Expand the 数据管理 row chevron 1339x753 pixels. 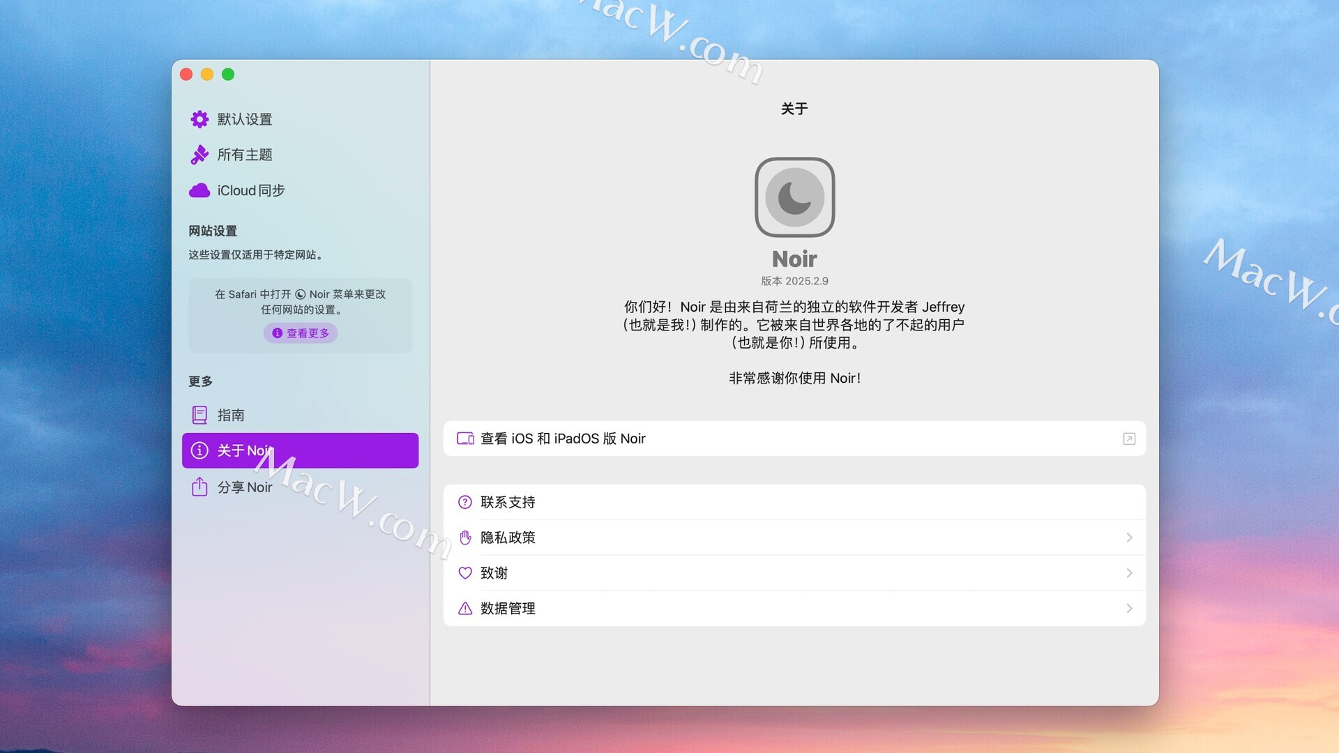click(x=1128, y=609)
